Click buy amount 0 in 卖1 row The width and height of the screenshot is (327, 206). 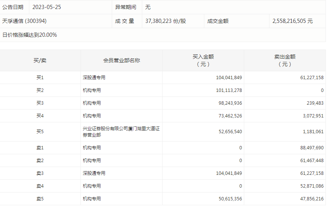click(240, 148)
